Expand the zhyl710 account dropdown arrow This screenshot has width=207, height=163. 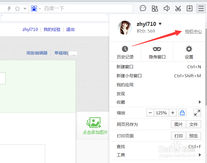point(160,24)
